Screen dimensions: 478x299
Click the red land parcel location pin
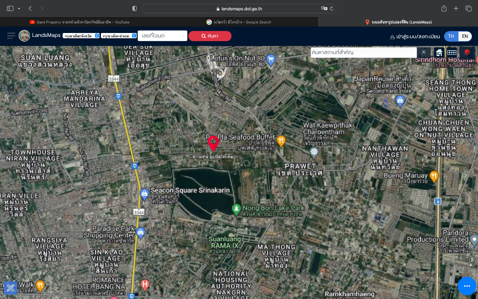pos(213,143)
